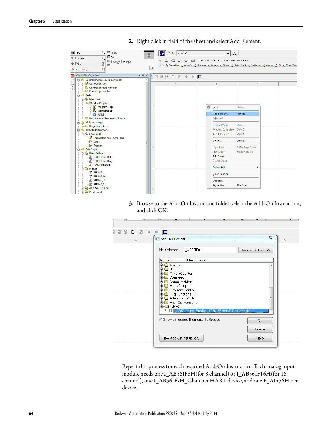Collapse the Add-On folder in the dialog
This screenshot has height=431, width=333.
[162, 307]
